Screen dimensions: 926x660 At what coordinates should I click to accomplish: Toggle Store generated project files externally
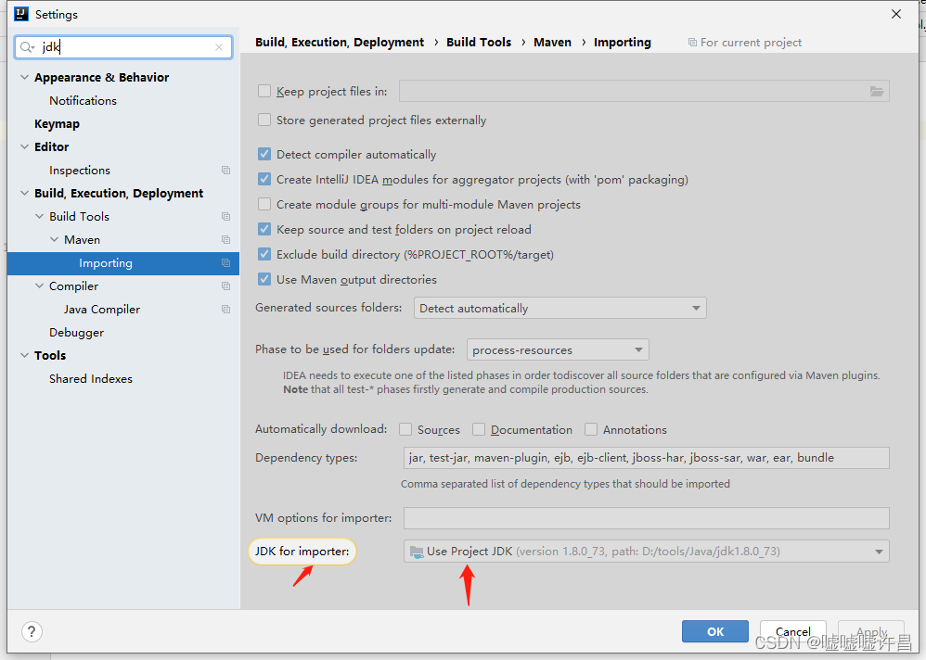pos(264,120)
